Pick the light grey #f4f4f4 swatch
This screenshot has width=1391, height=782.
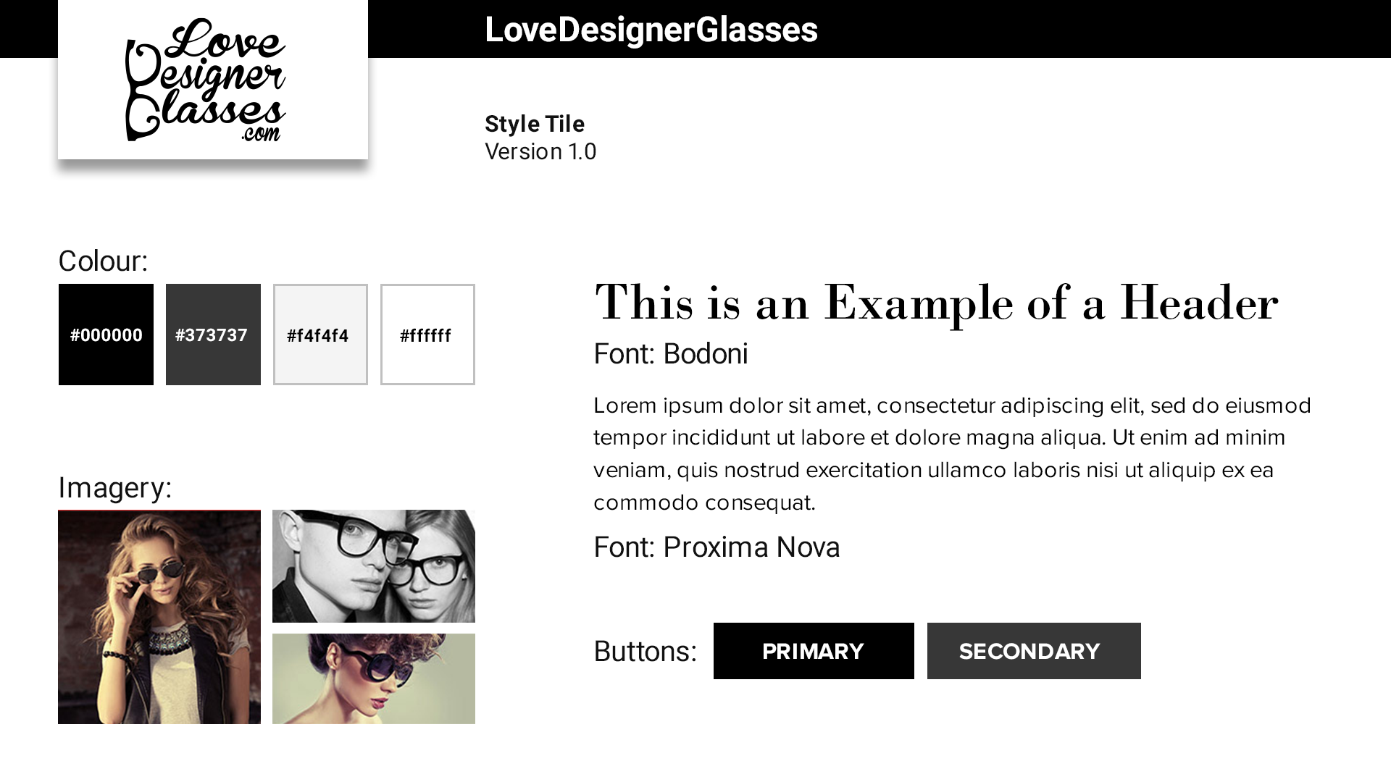(x=320, y=335)
